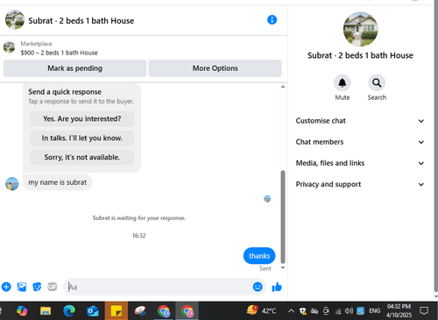Open the weather widget showing 42°C
438x320 pixels.
pyautogui.click(x=261, y=310)
